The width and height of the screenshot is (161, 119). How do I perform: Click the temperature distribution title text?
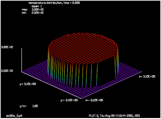click(x=54, y=3)
